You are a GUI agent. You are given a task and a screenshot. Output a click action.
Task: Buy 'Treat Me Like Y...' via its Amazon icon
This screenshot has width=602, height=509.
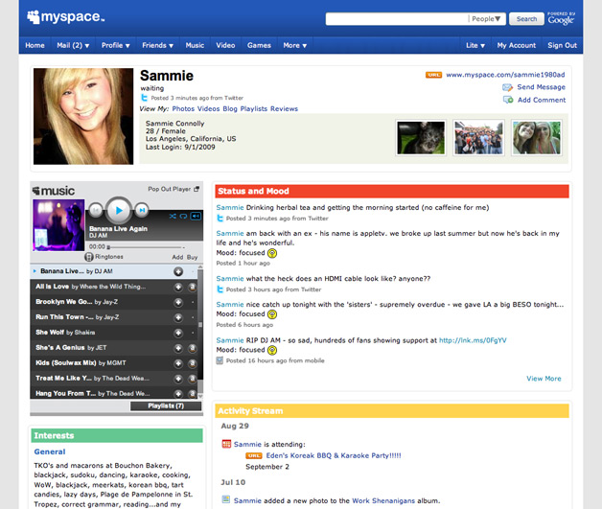[192, 379]
